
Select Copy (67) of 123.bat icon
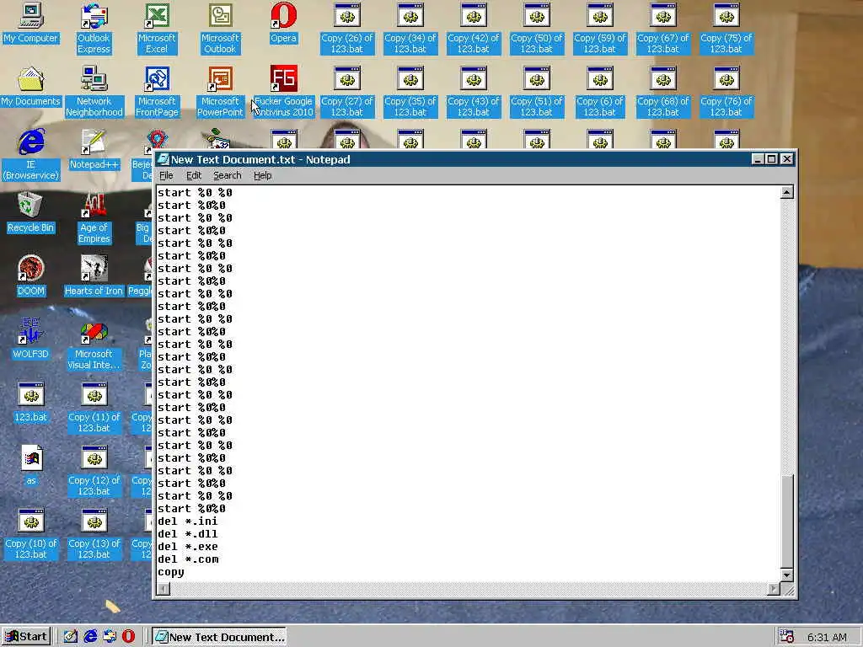click(662, 29)
